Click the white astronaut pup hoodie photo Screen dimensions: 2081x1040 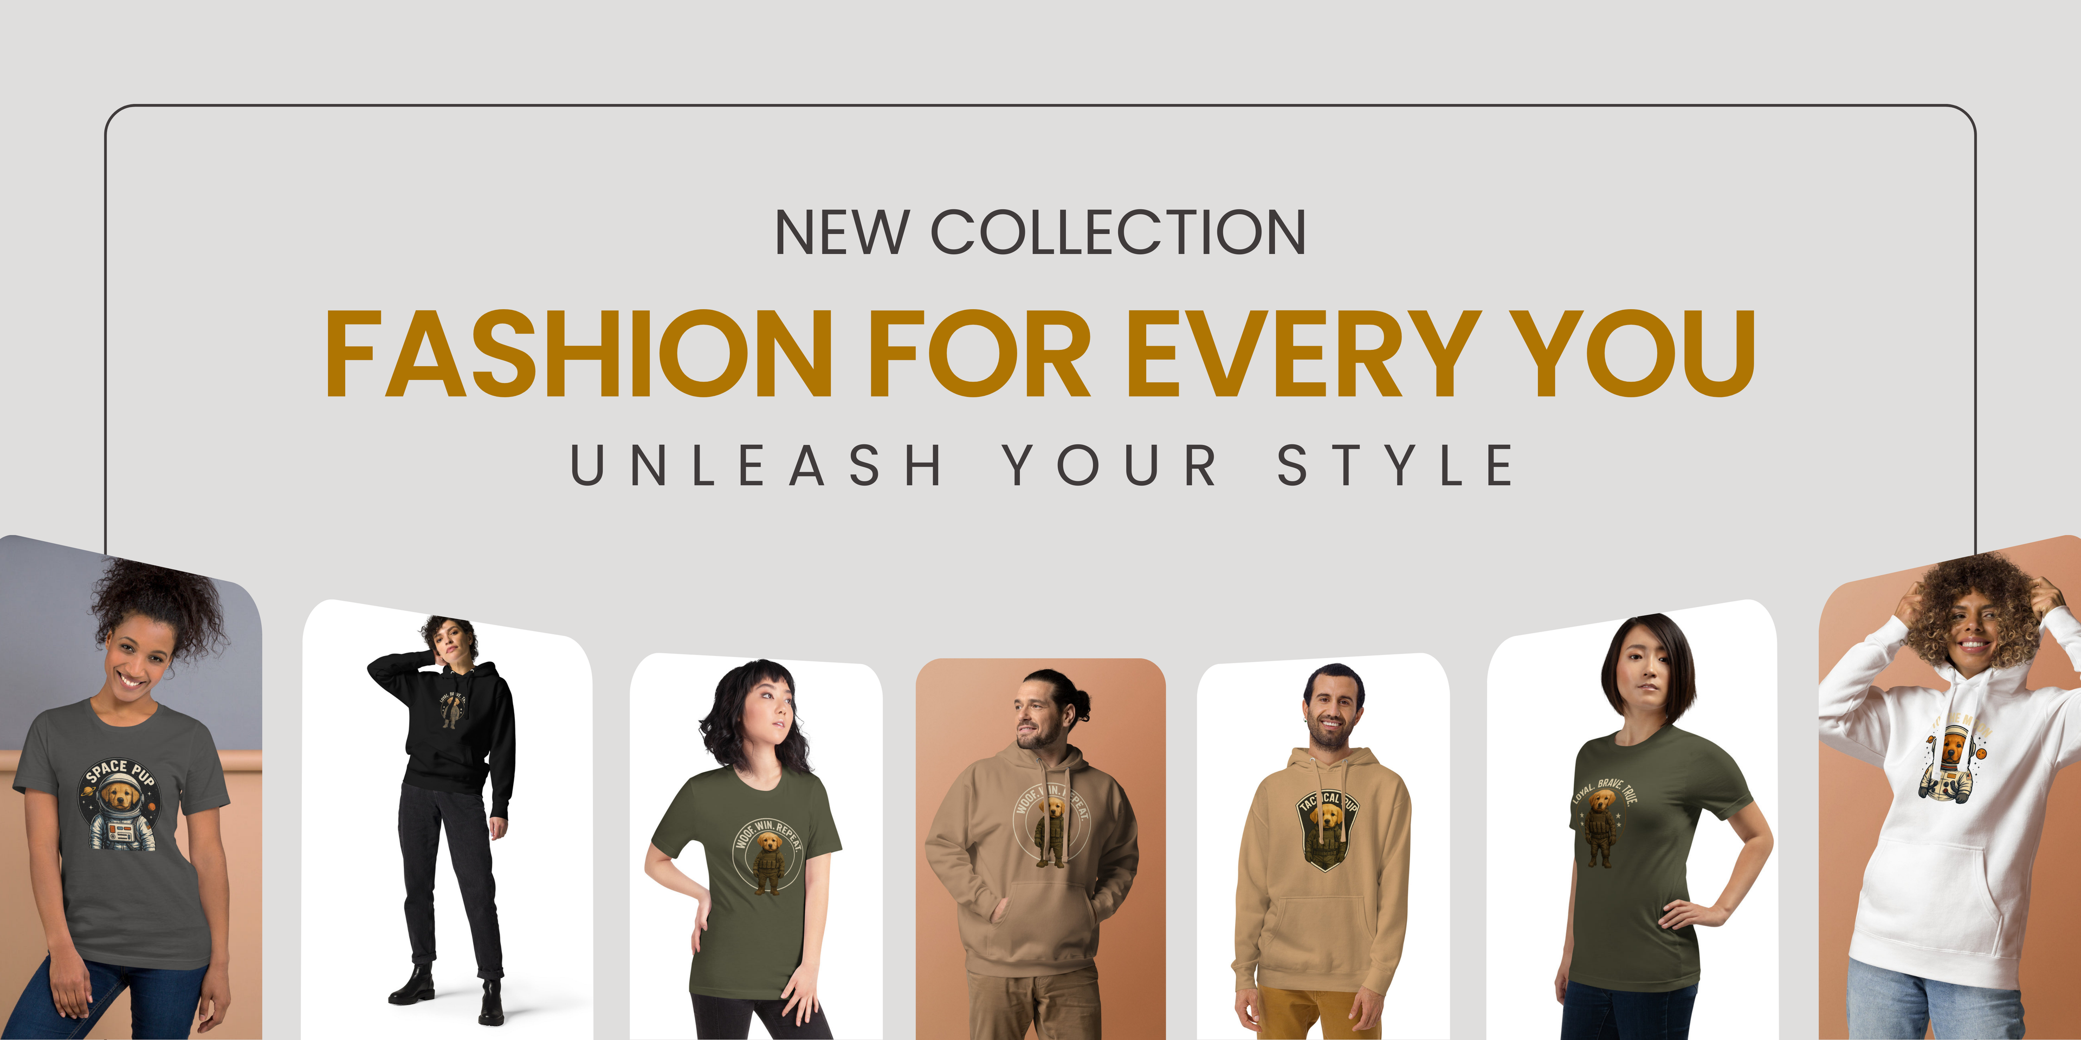(x=1949, y=788)
